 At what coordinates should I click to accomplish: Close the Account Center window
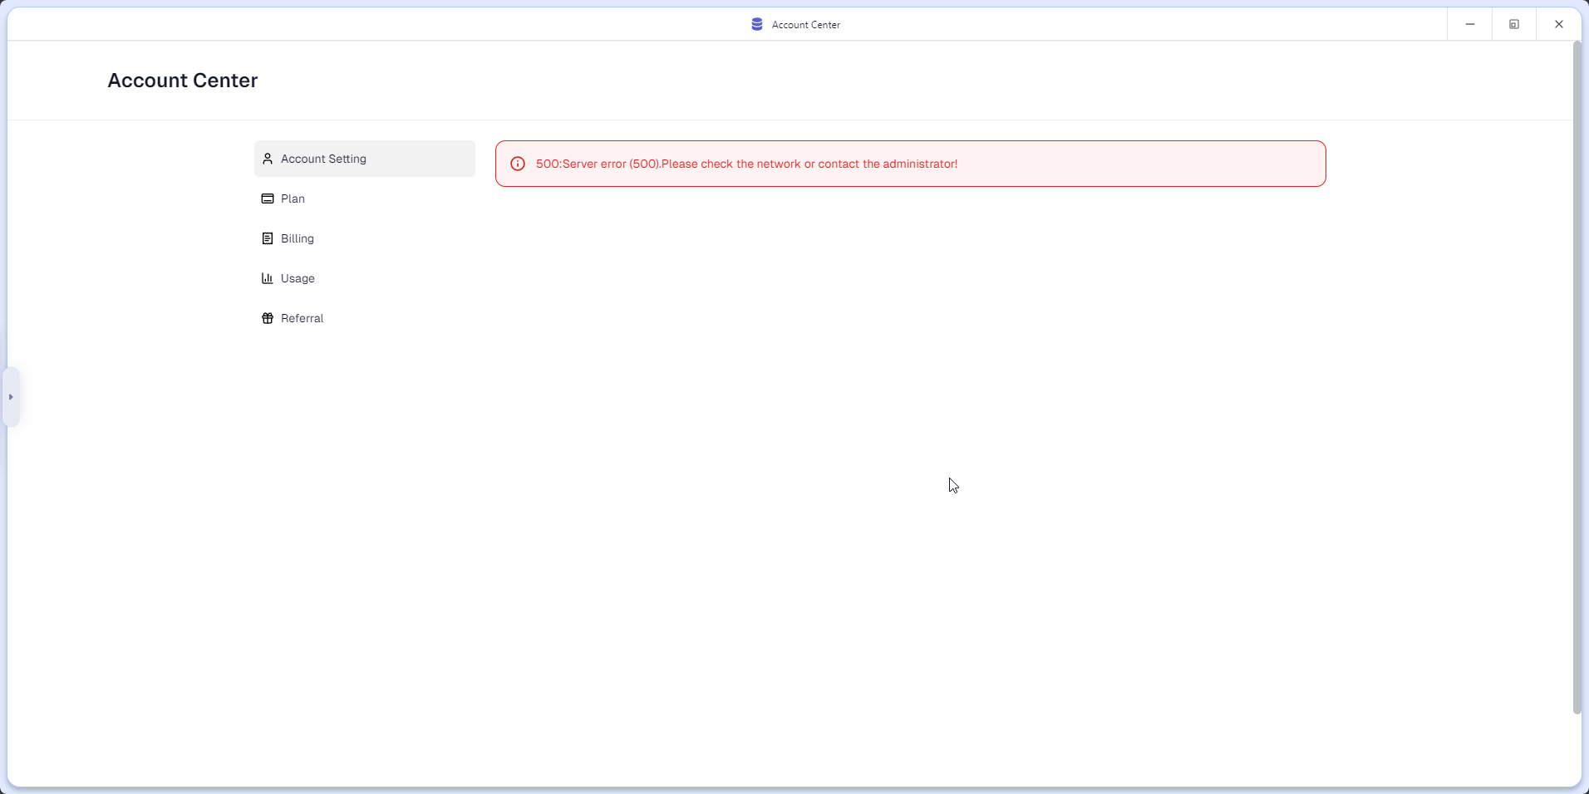coord(1559,24)
